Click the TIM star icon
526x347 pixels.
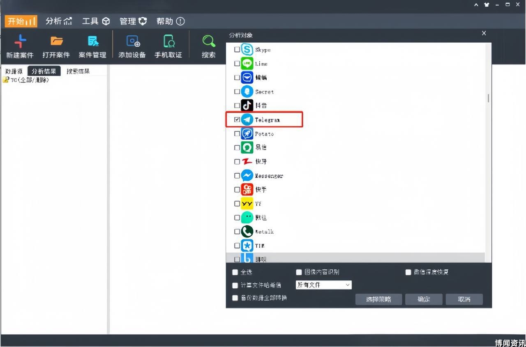point(247,246)
